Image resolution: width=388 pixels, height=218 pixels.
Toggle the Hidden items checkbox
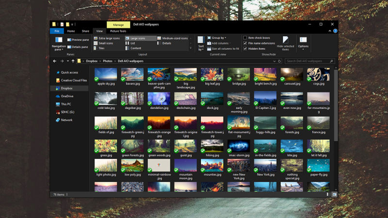(x=245, y=48)
